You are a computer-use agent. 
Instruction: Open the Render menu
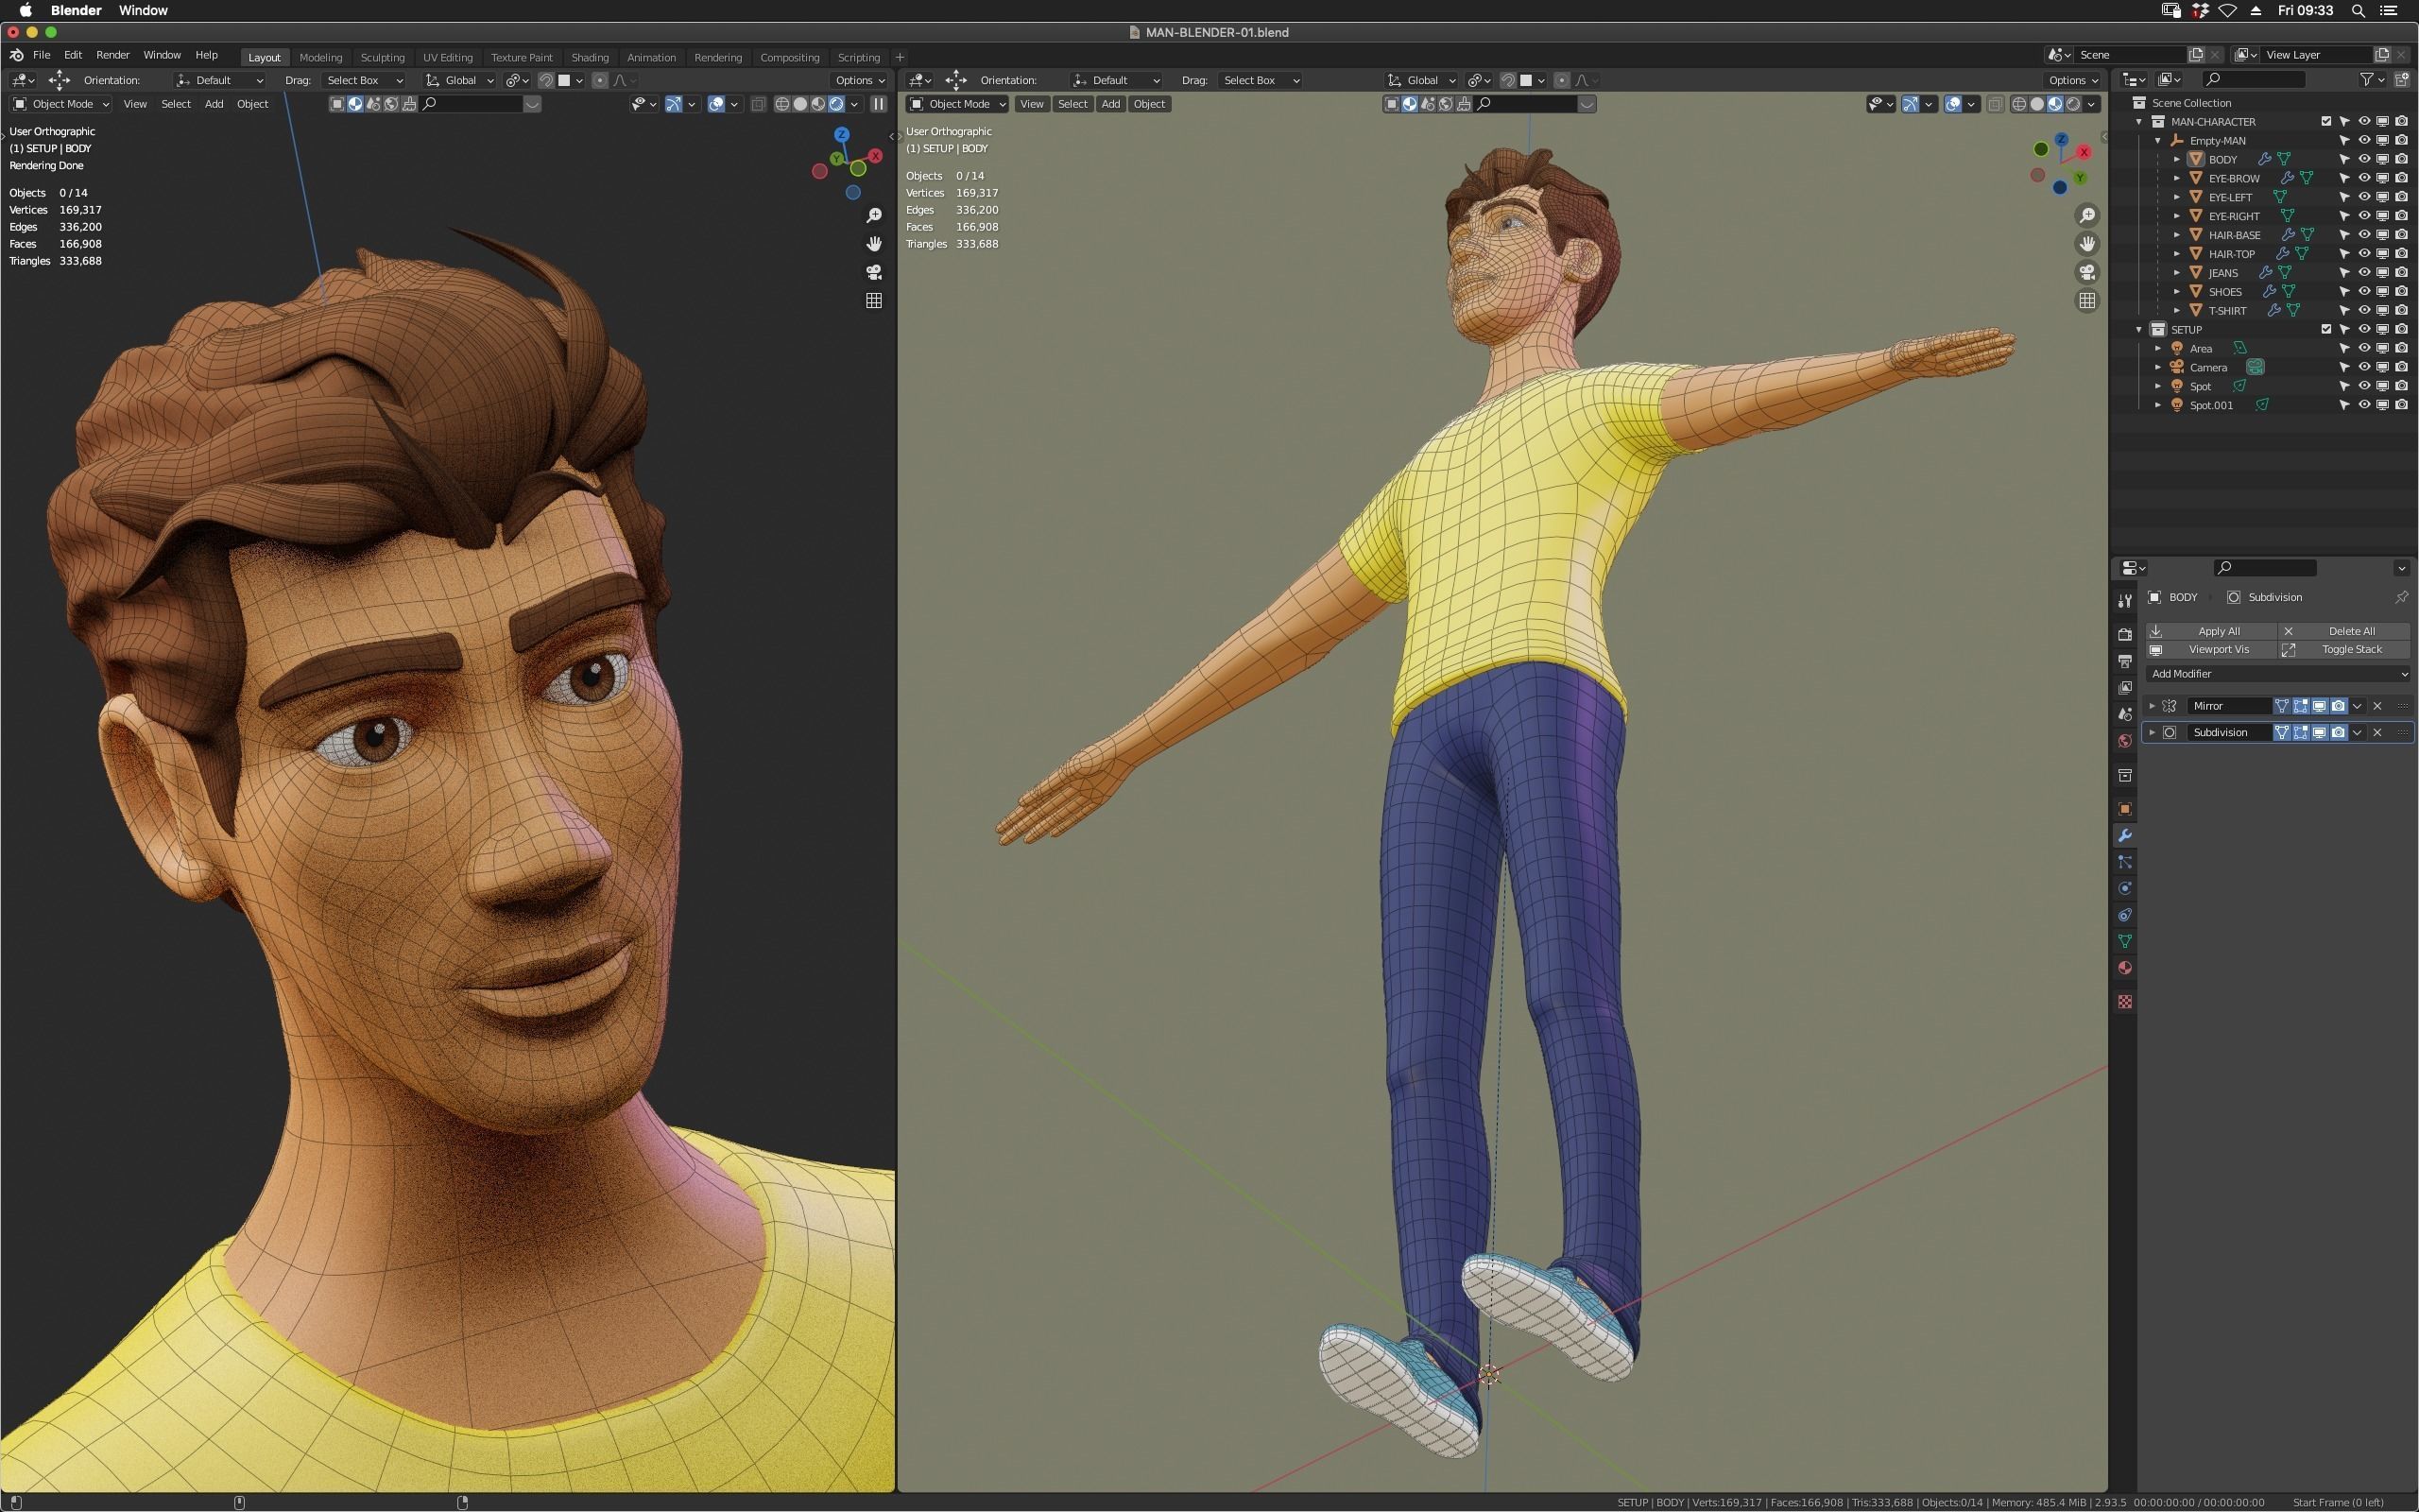tap(112, 55)
